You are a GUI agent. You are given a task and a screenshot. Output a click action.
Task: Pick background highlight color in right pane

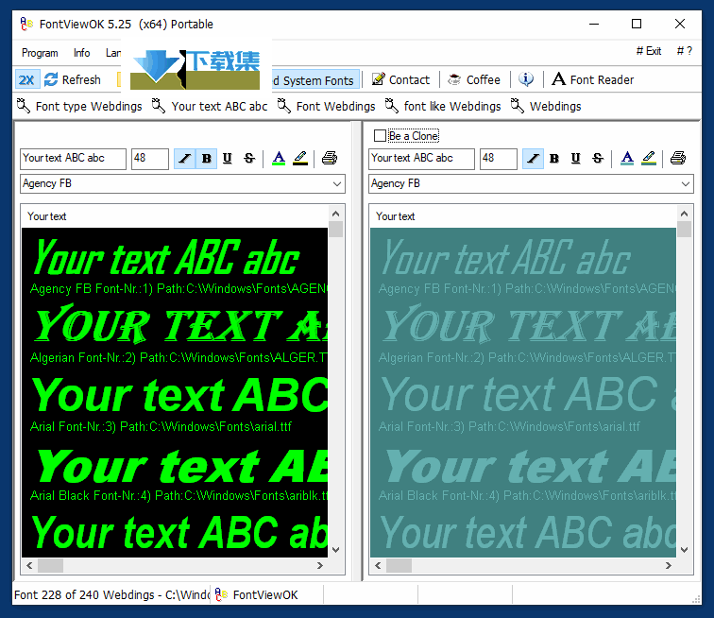(x=649, y=159)
